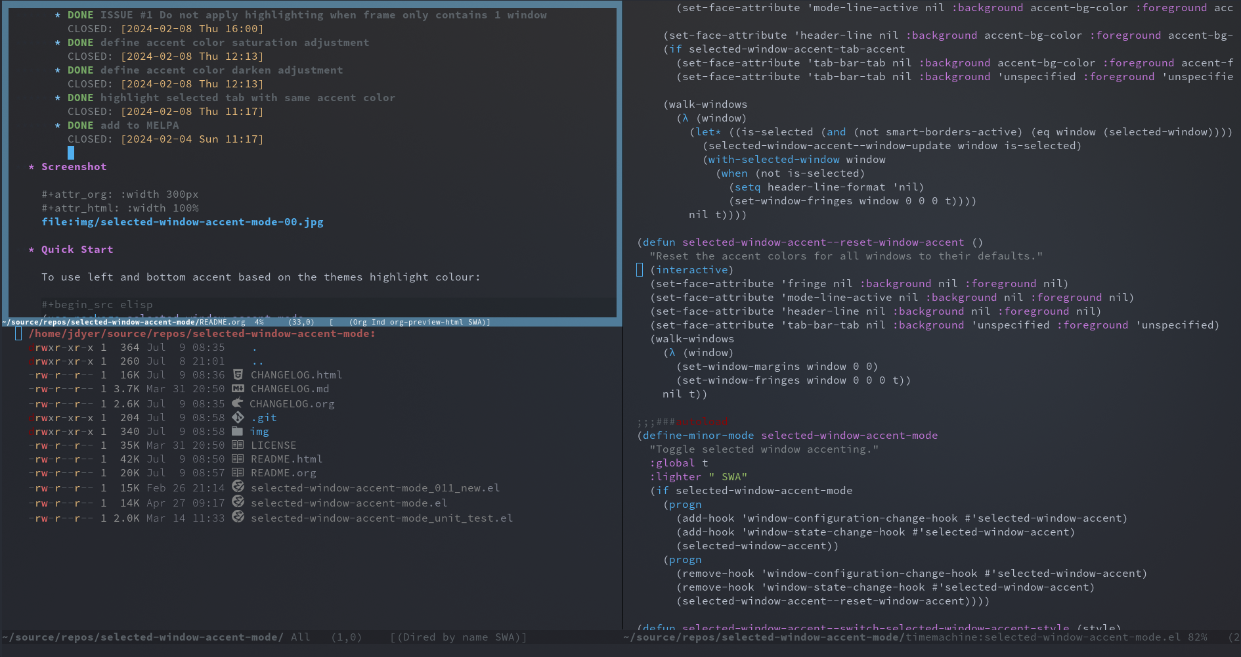The height and width of the screenshot is (657, 1241).
Task: Open CHANGELOG.md in Dired
Action: [290, 389]
